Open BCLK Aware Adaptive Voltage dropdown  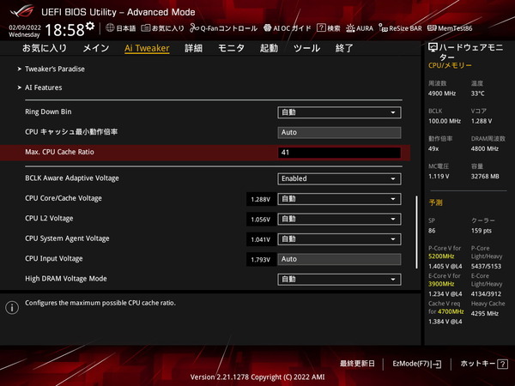(339, 178)
